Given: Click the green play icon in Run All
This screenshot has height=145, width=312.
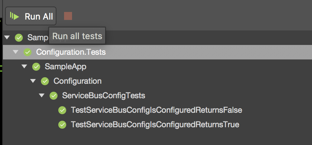Looking at the screenshot, I should click(x=14, y=16).
